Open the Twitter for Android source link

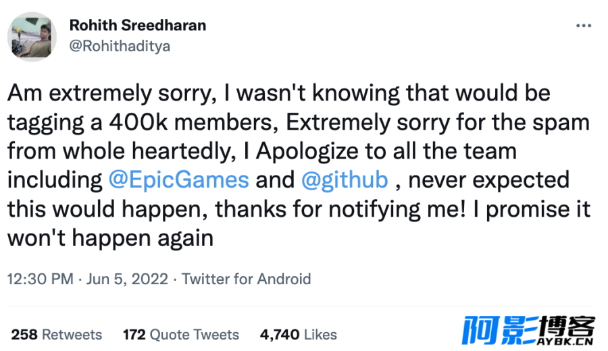coord(246,279)
